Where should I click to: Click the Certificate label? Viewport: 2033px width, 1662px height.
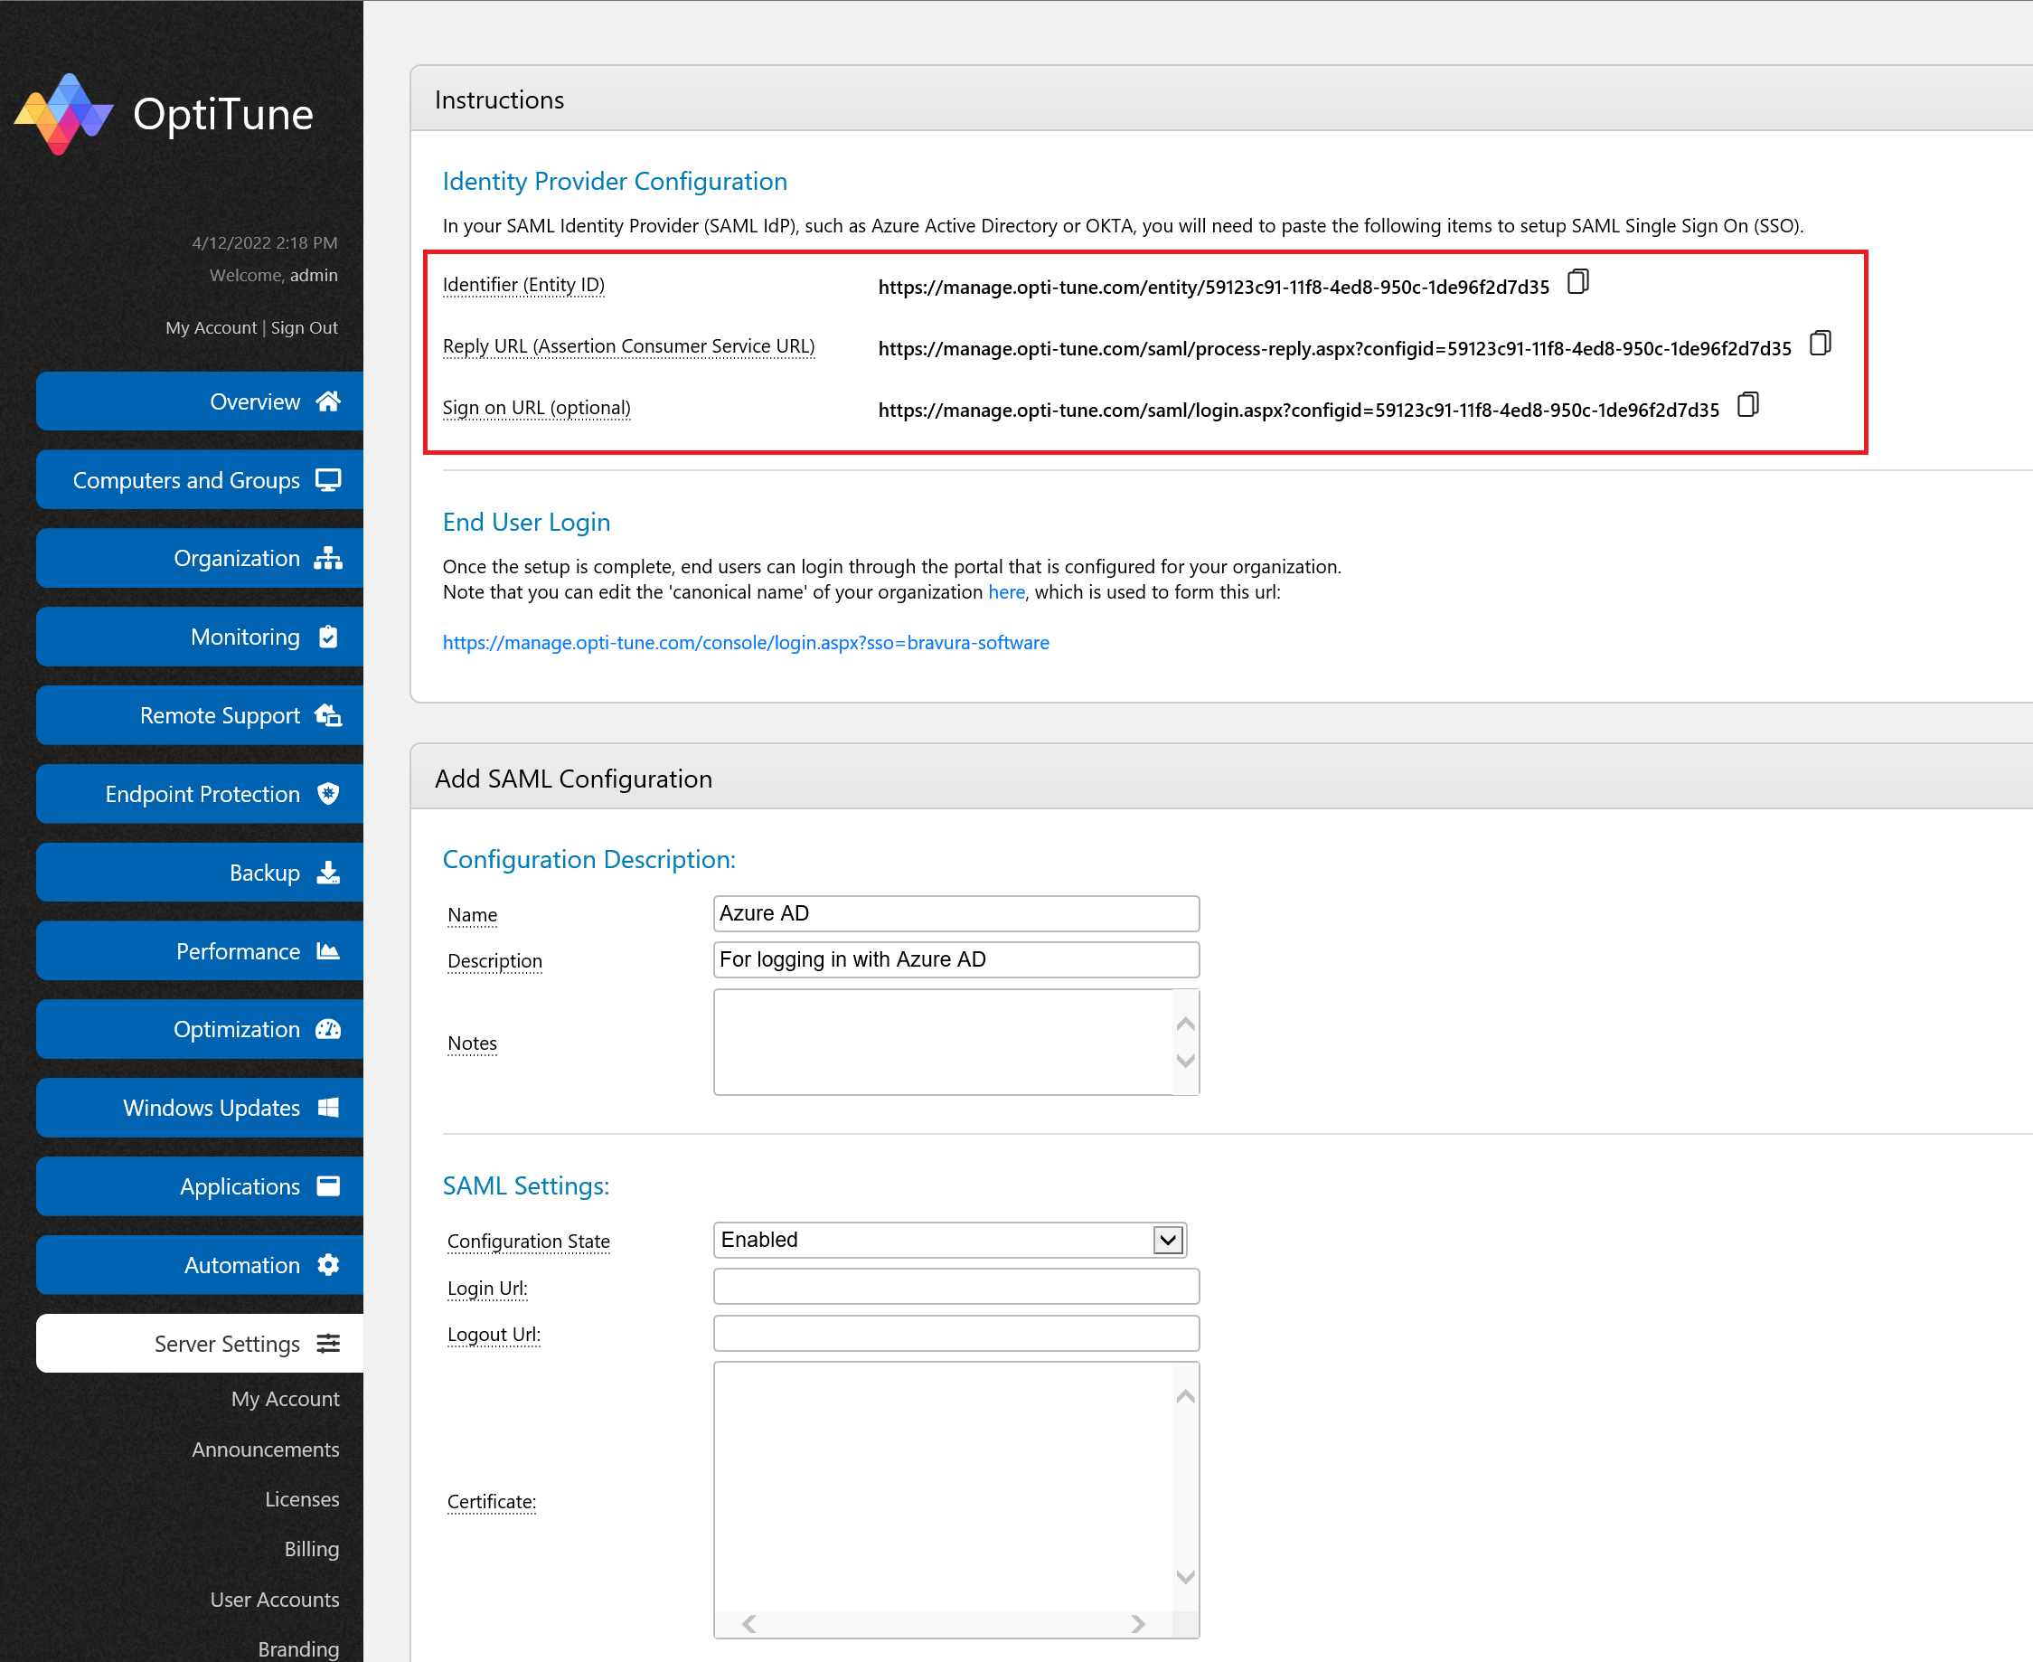pos(492,1501)
